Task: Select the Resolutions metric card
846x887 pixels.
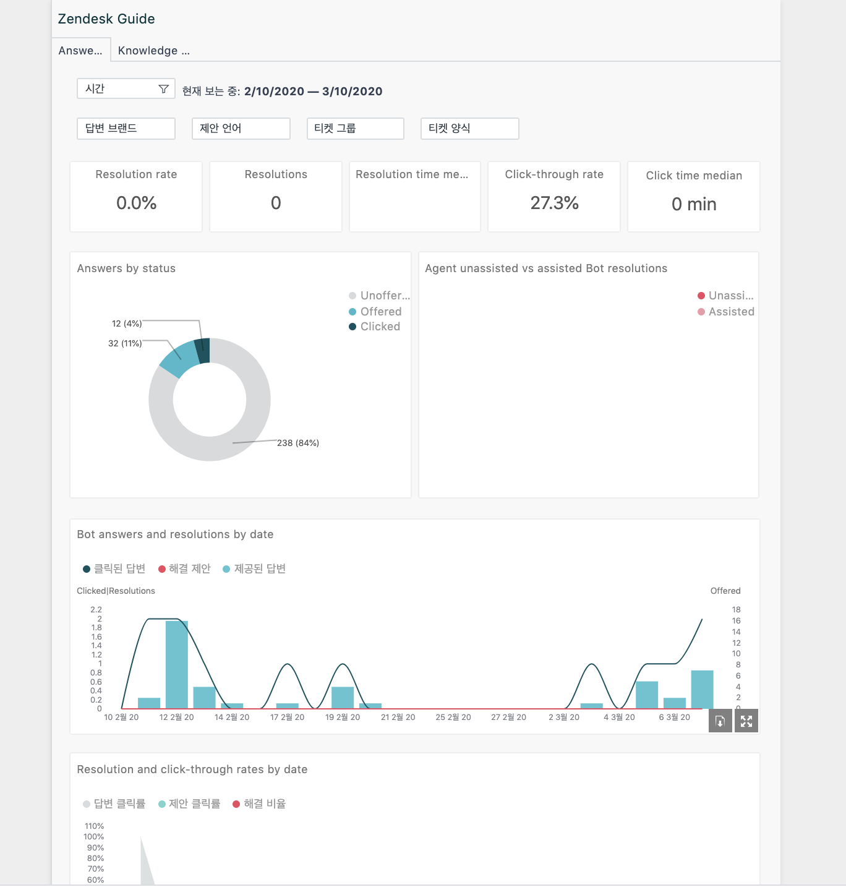Action: 276,197
